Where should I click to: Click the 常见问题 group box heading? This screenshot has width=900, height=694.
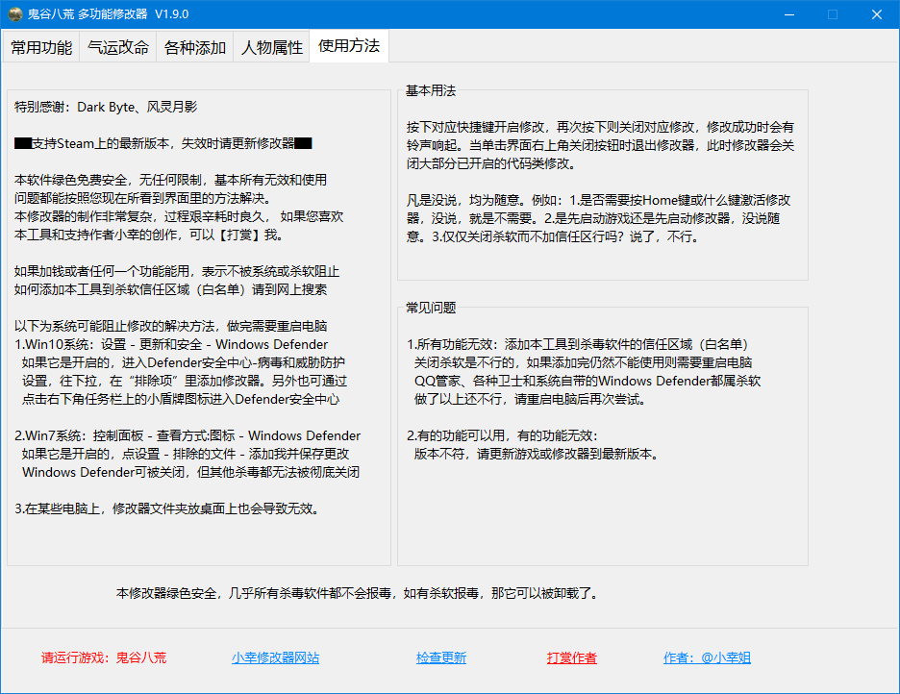tap(431, 308)
